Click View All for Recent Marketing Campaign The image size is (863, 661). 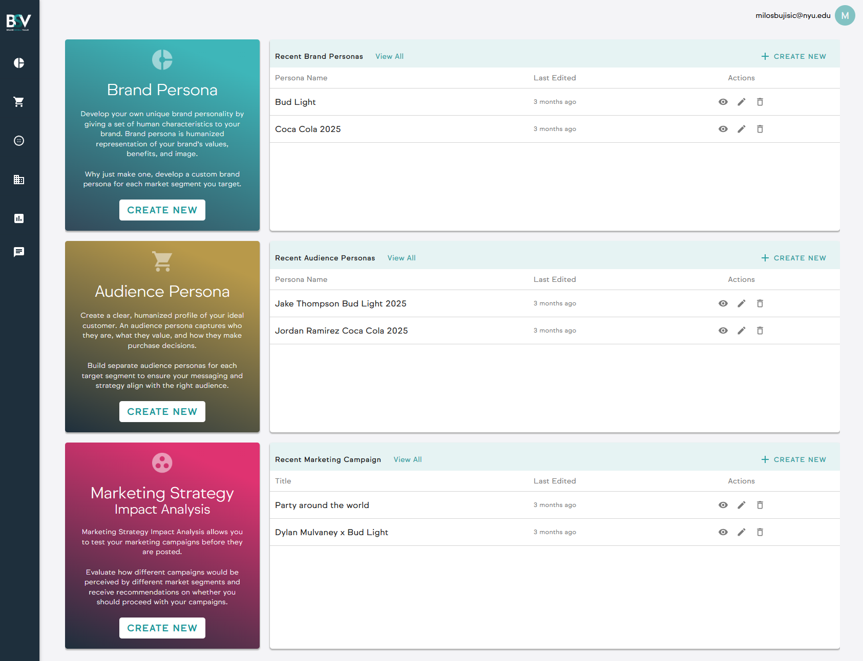point(407,459)
